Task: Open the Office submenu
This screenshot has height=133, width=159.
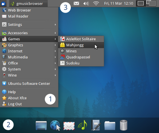Action: [x=29, y=63]
